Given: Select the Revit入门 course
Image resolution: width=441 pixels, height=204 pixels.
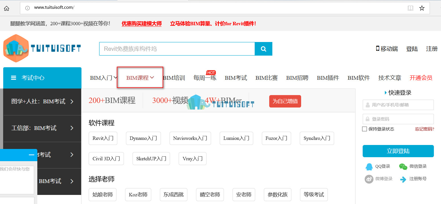Looking at the screenshot, I should click(x=103, y=138).
